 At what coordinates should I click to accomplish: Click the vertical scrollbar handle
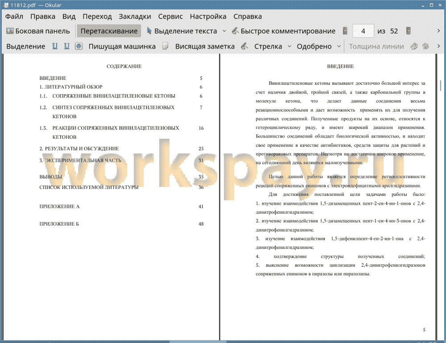tap(441, 85)
